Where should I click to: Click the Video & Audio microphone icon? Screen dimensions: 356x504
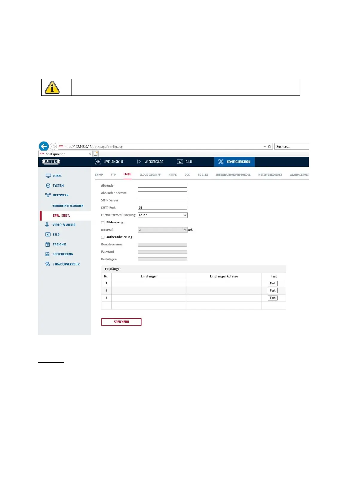tap(47, 225)
